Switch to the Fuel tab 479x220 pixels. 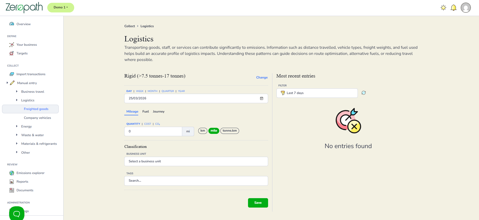146,112
